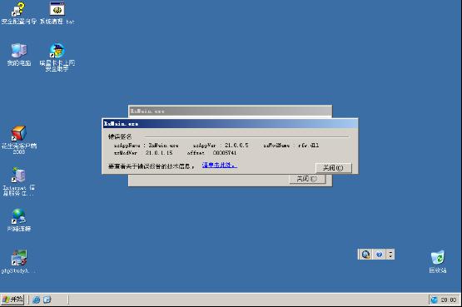Click the taskbar clock showing 20:00
The image size is (462, 307).
(449, 300)
